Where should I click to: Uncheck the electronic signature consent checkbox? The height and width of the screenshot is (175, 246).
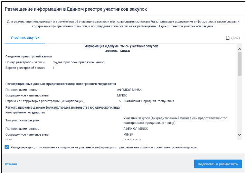(x=7, y=147)
